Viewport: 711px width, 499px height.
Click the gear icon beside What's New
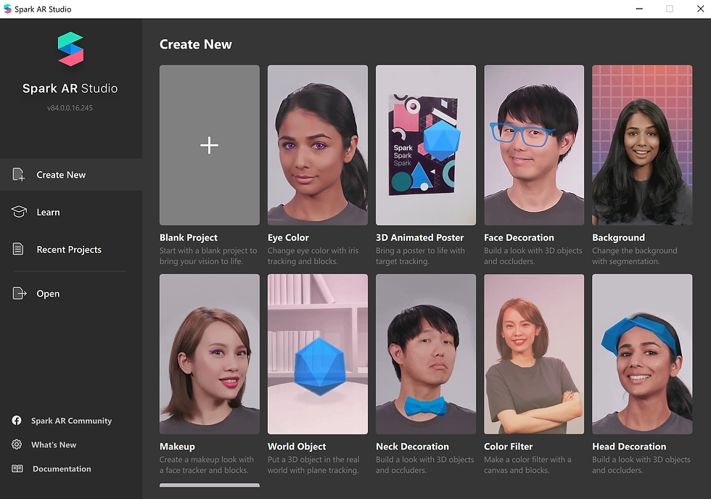point(17,444)
